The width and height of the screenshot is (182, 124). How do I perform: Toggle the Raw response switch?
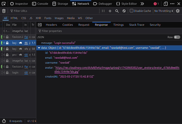click(177, 37)
